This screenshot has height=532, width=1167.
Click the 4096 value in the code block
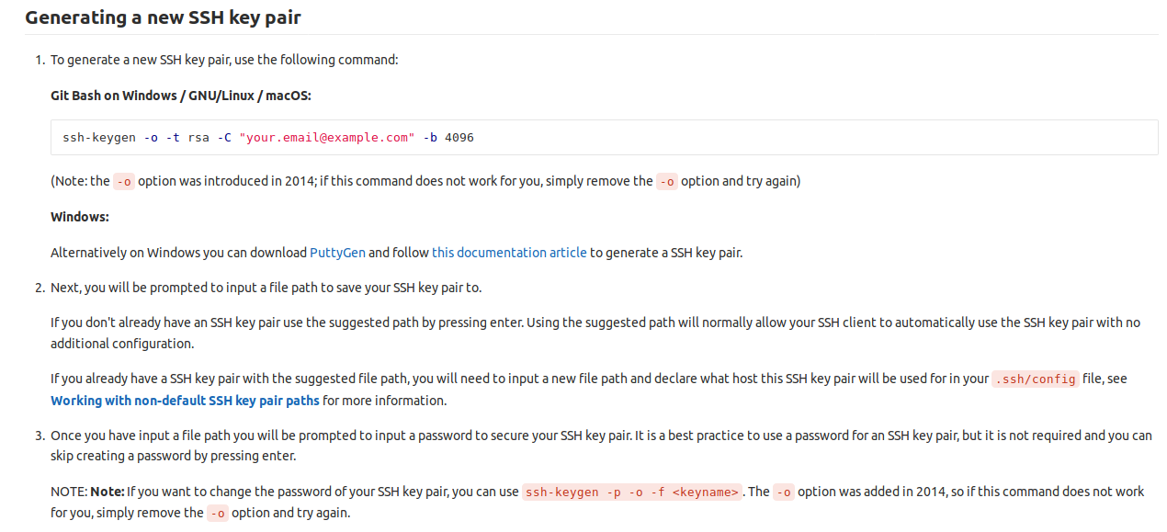(459, 138)
